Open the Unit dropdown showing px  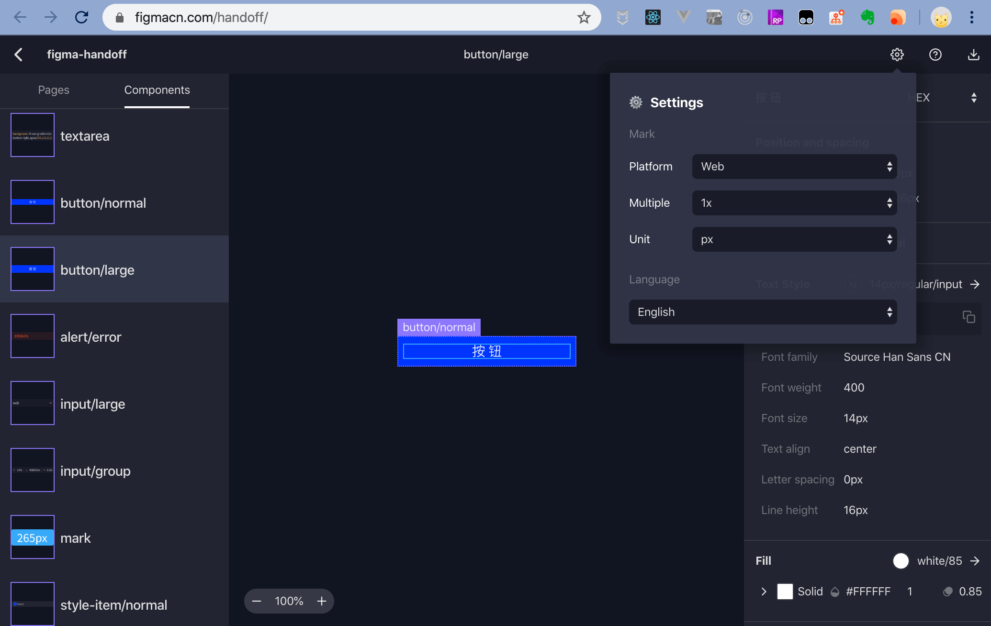click(794, 239)
